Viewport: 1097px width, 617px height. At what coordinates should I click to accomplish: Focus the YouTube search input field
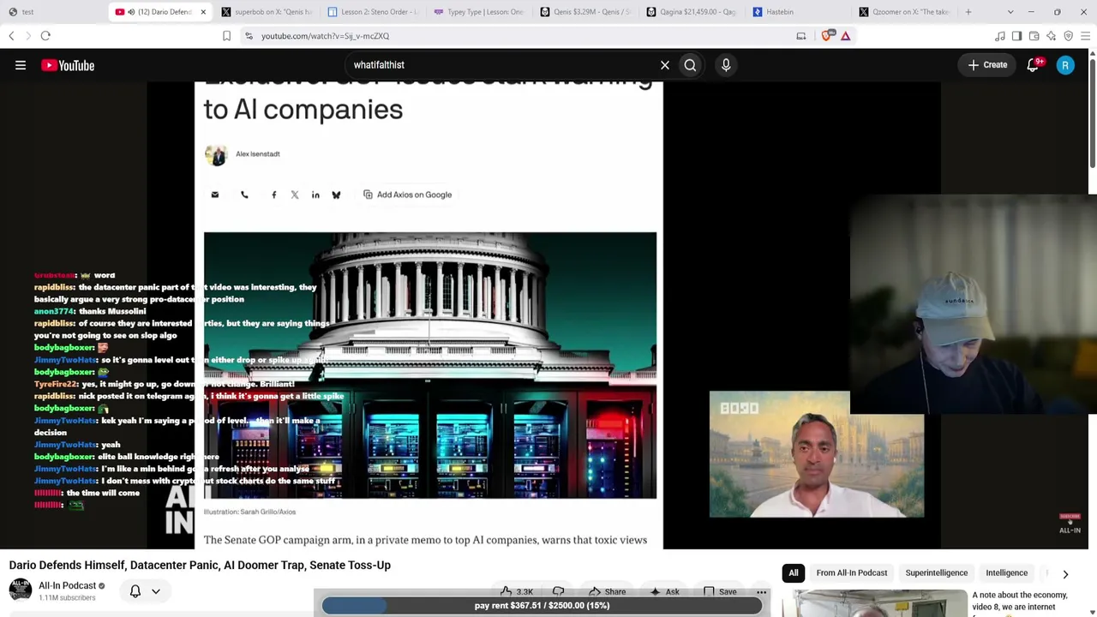(x=501, y=65)
